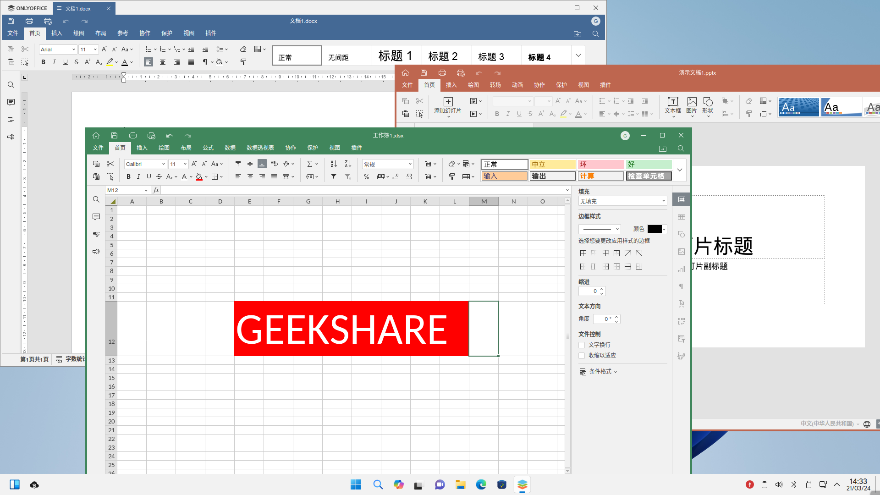
Task: Enable the 文字换行 wrap text checkbox
Action: [x=582, y=345]
